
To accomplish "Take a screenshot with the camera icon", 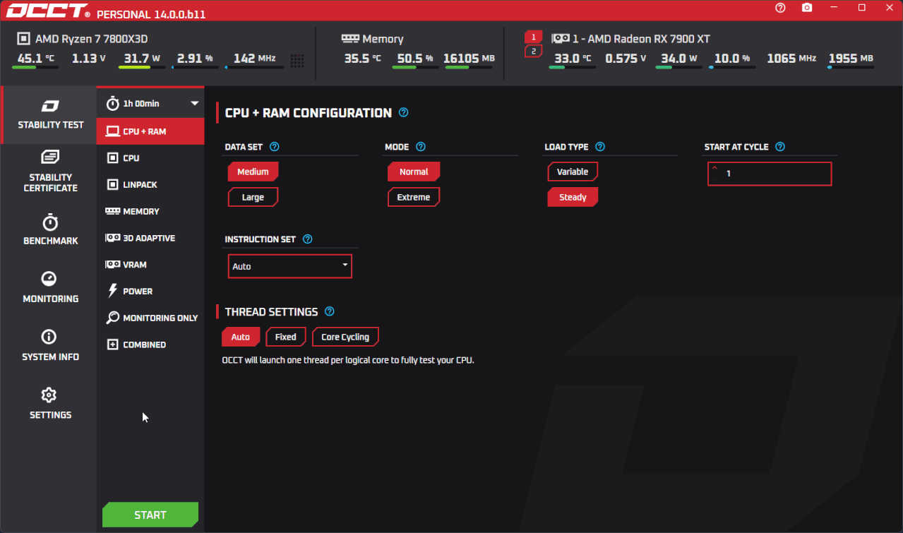I will (x=807, y=8).
